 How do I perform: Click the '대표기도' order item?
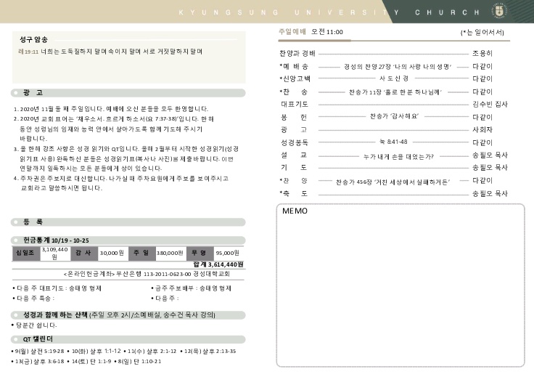click(295, 105)
